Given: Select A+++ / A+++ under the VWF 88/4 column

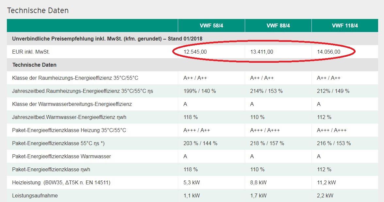Looking at the screenshot, I should pyautogui.click(x=265, y=130).
